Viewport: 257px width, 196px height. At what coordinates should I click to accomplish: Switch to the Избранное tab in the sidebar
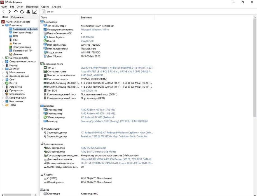[17, 17]
